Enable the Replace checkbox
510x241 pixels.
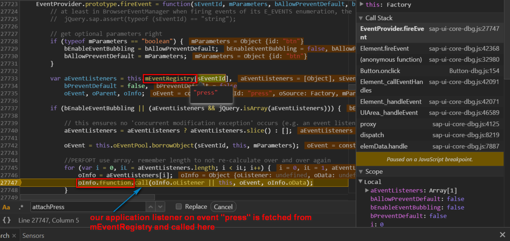click(178, 206)
